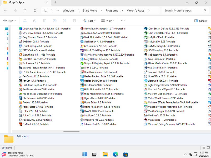The image size is (211, 158).
Task: Select HardDisk Sentinel 6.30 Portable icon
Action: pyautogui.click(x=82, y=72)
